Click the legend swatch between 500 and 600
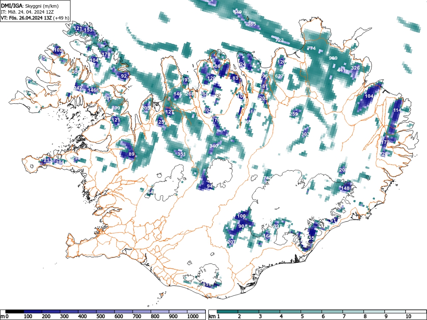The height and width of the screenshot is (320, 427). point(105,311)
